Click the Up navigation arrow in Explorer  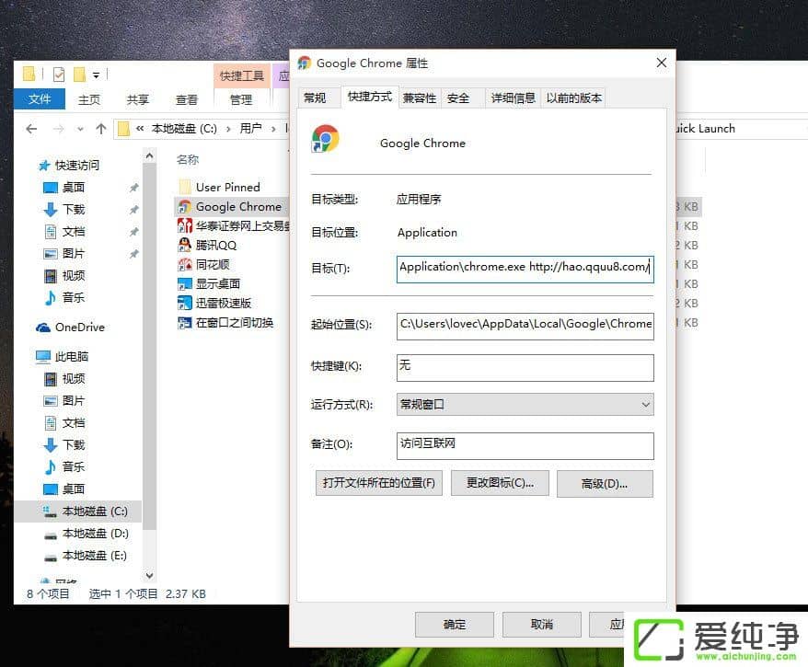point(101,129)
